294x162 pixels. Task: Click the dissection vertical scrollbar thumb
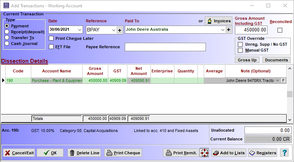click(290, 94)
